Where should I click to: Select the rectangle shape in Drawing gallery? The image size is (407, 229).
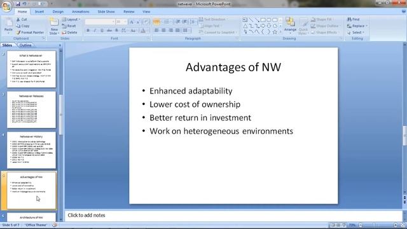(x=263, y=20)
